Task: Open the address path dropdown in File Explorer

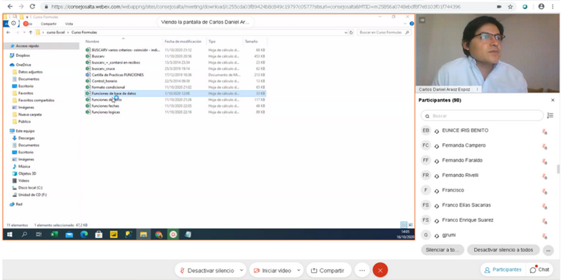Action: 346,32
